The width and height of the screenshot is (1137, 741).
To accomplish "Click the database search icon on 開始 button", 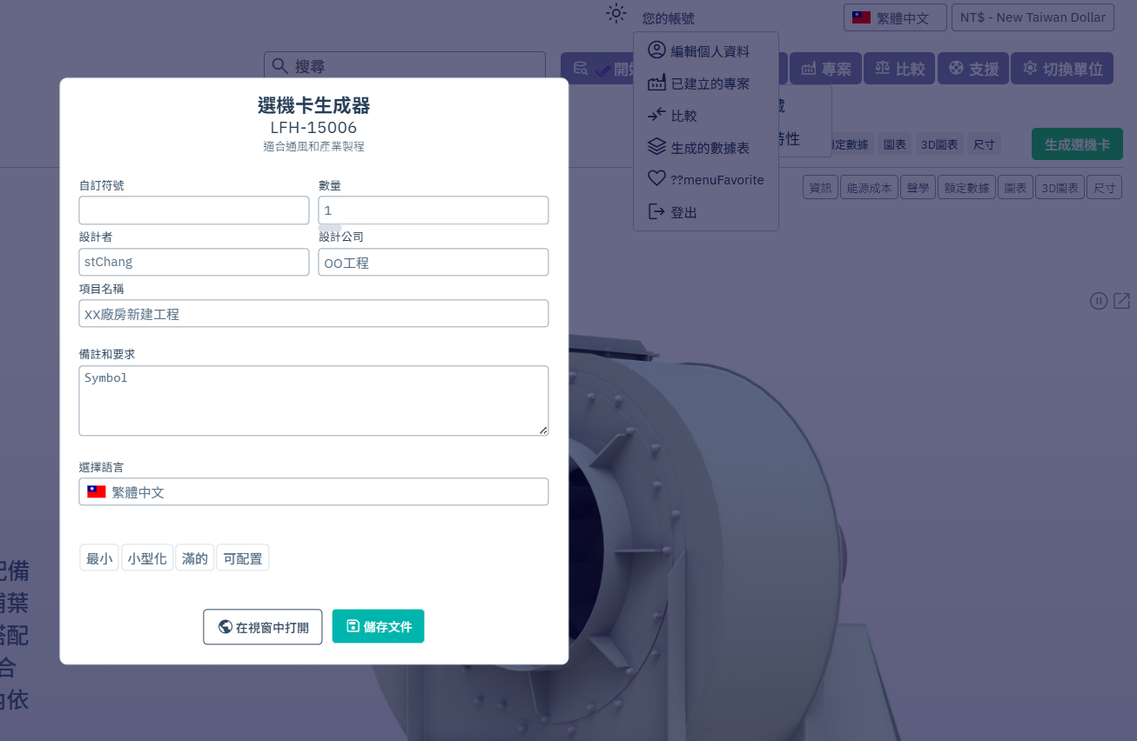I will (580, 68).
